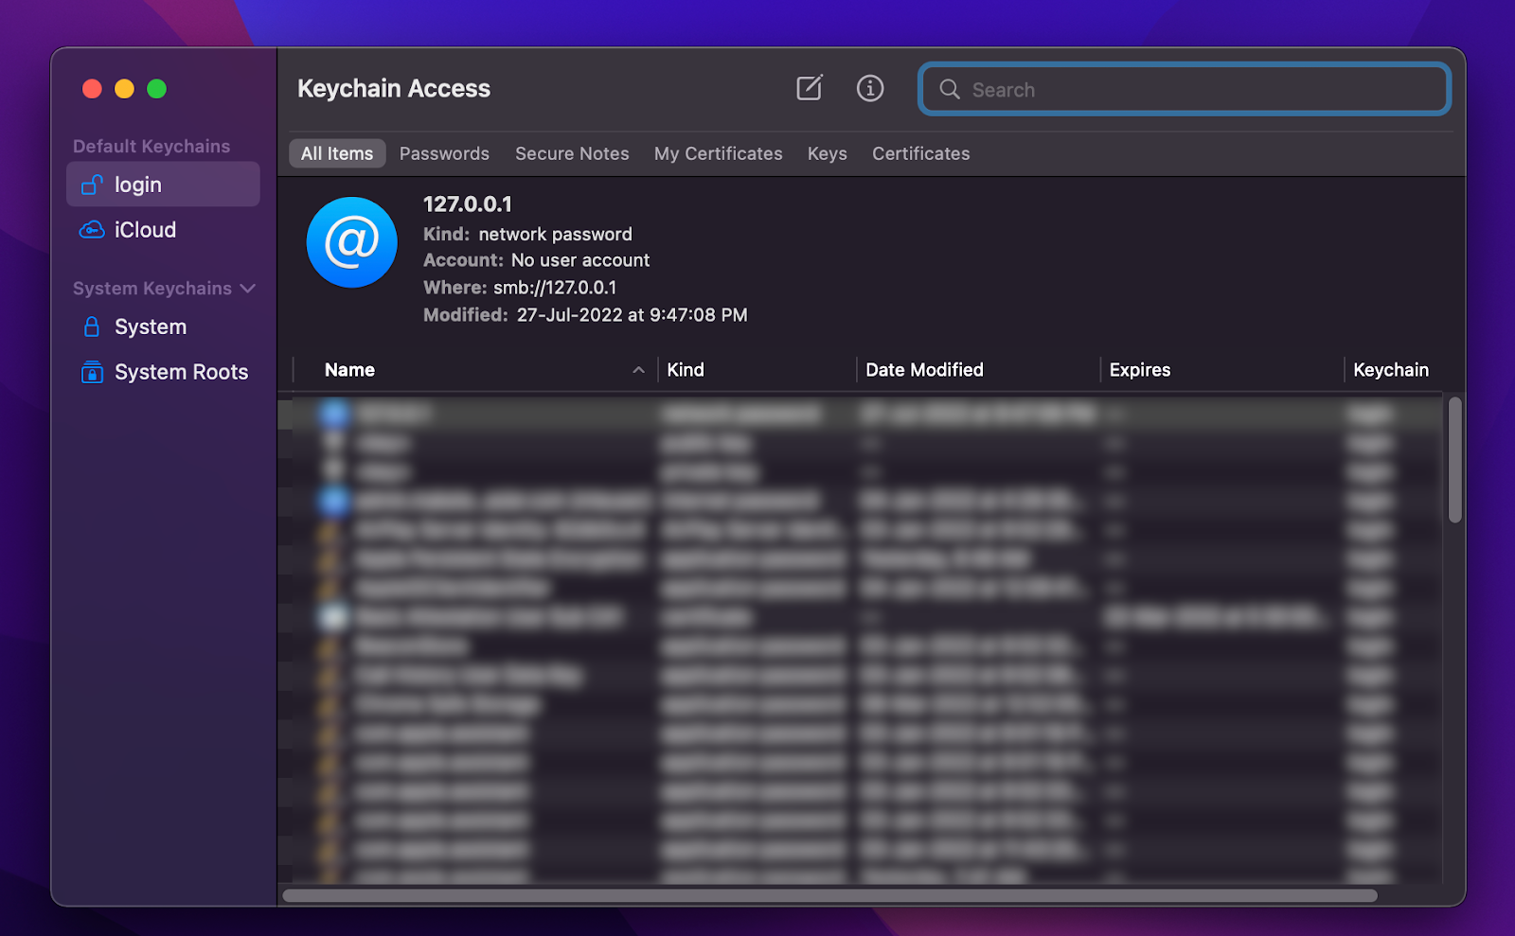Click the Default Keychains section label
1515x936 pixels.
[x=151, y=147]
